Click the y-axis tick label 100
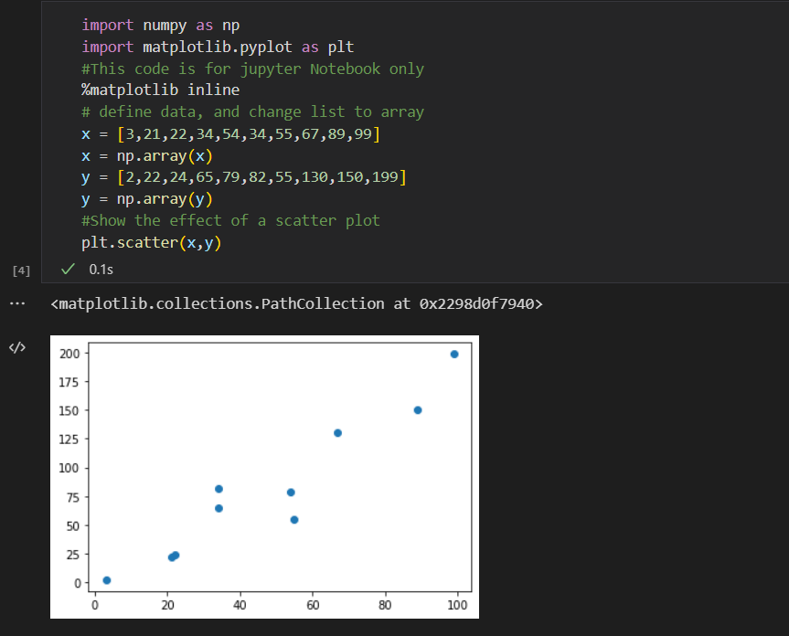Screen dimensions: 789x636 pyautogui.click(x=69, y=468)
